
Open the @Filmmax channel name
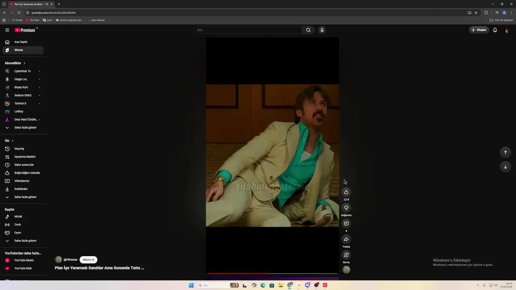(x=71, y=260)
